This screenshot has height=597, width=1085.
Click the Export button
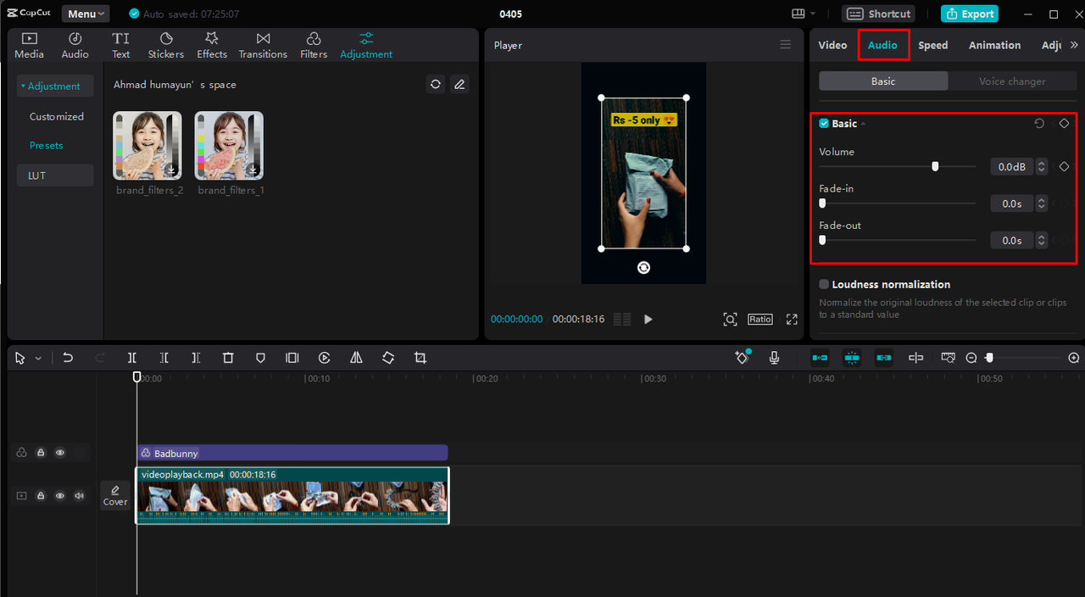[970, 14]
